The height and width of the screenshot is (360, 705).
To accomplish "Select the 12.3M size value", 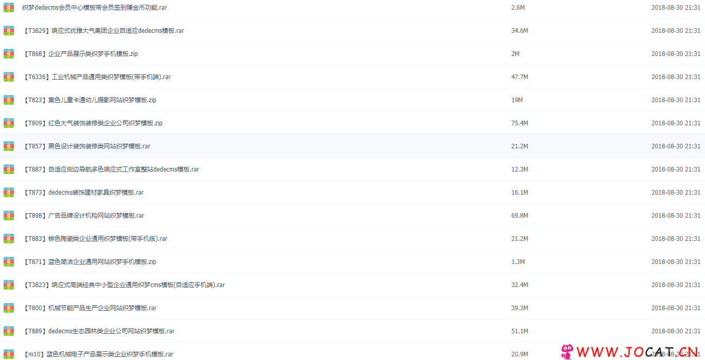I will pyautogui.click(x=520, y=169).
